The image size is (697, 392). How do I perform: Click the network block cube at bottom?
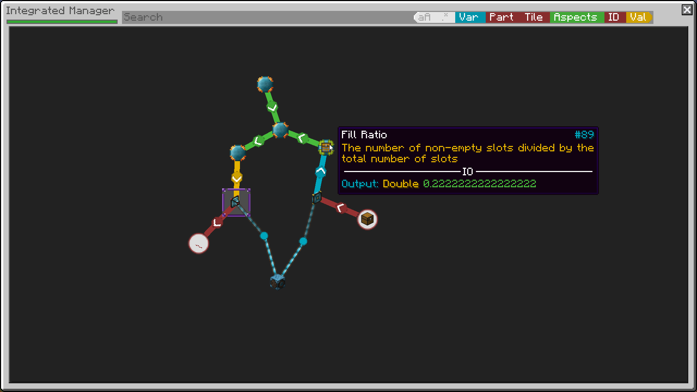pos(278,282)
